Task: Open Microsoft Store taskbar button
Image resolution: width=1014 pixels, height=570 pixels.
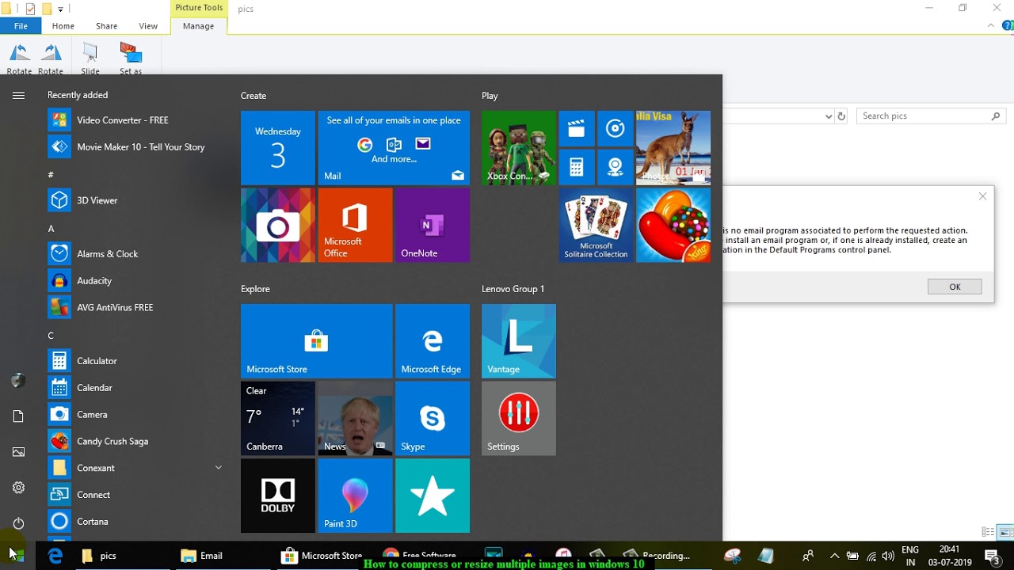Action: coord(322,556)
